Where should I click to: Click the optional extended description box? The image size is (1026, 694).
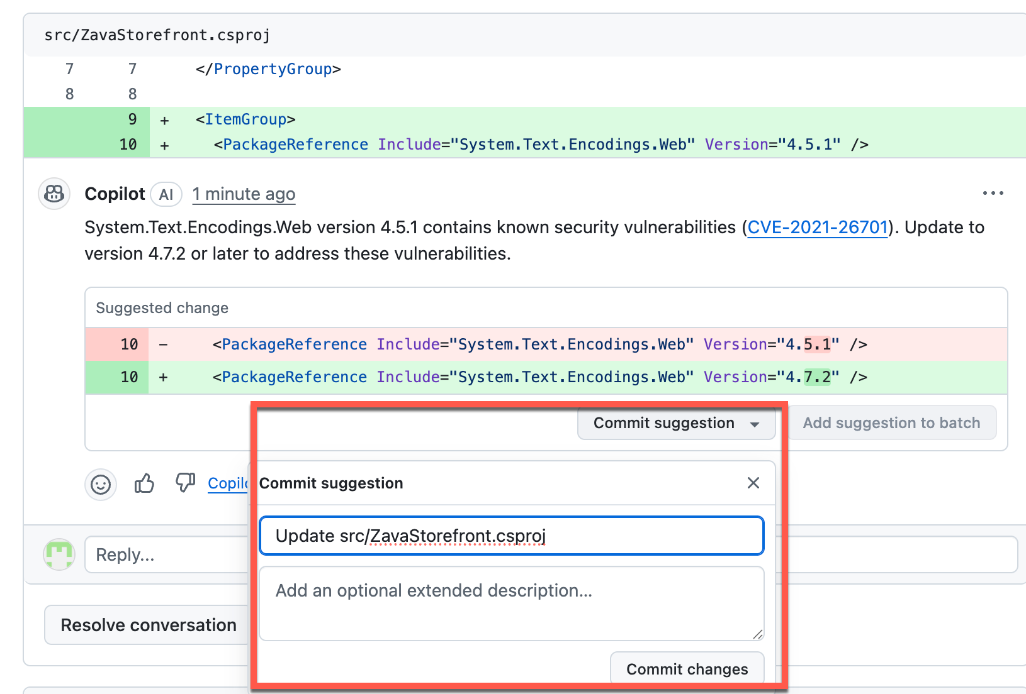click(x=510, y=602)
